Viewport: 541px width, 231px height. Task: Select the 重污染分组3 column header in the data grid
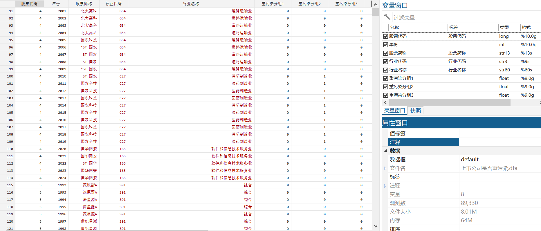pos(346,4)
